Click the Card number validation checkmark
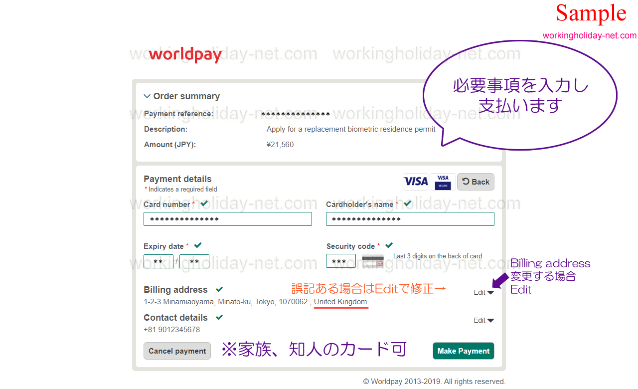This screenshot has width=638, height=389. (x=204, y=203)
